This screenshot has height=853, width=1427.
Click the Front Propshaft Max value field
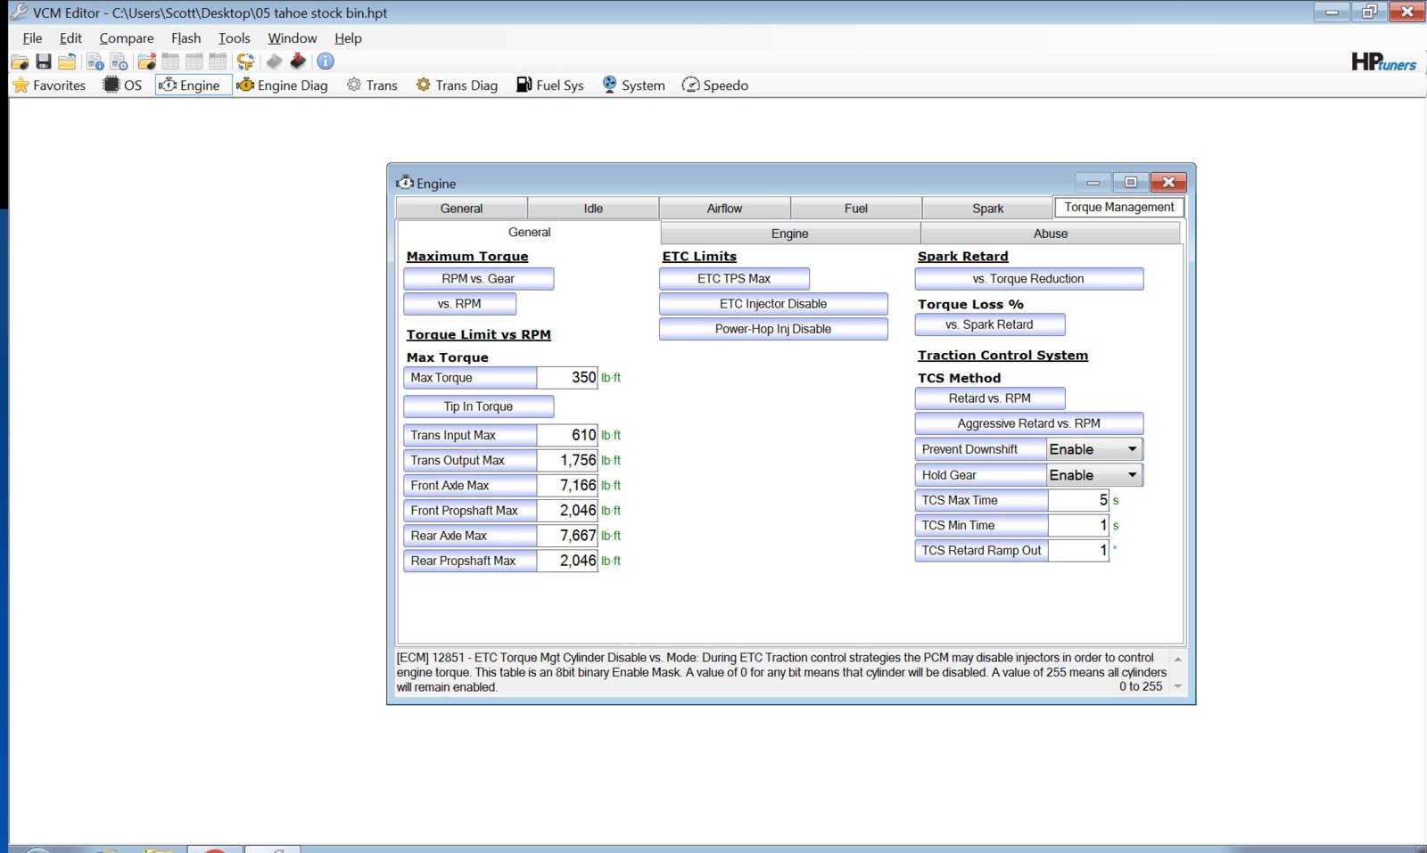point(567,511)
